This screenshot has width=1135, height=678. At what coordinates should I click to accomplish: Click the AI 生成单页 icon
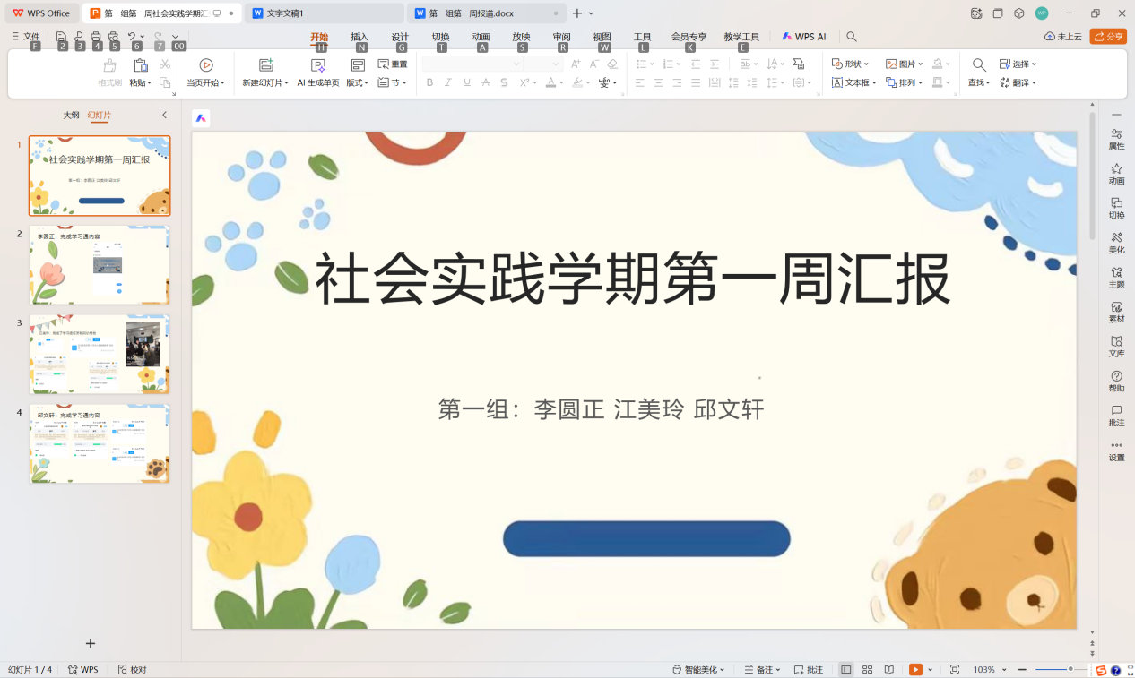(317, 65)
